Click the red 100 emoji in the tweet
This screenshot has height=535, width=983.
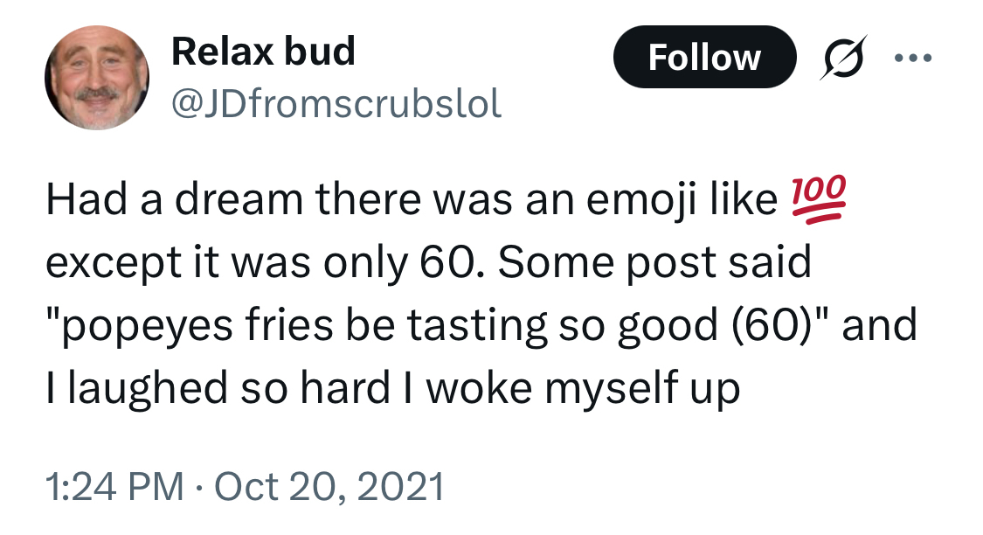coord(820,200)
